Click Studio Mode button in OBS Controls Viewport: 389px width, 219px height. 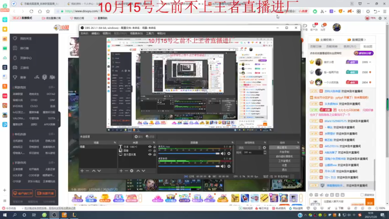(x=284, y=161)
